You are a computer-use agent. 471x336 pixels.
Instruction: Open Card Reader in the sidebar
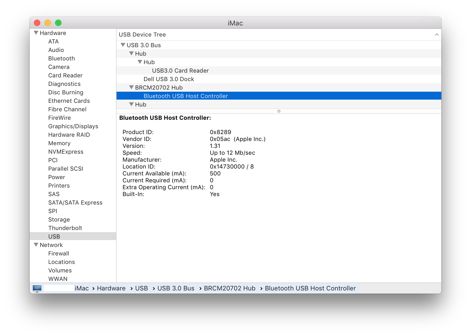coord(73,76)
